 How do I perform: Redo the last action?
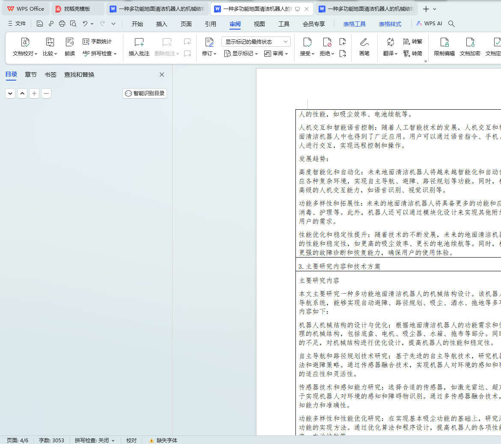click(x=102, y=24)
